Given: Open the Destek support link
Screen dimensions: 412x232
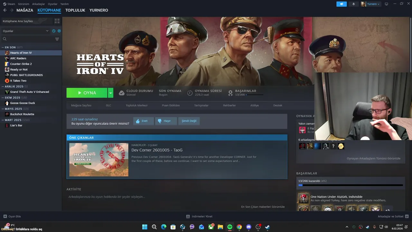Looking at the screenshot, I should tap(278, 105).
